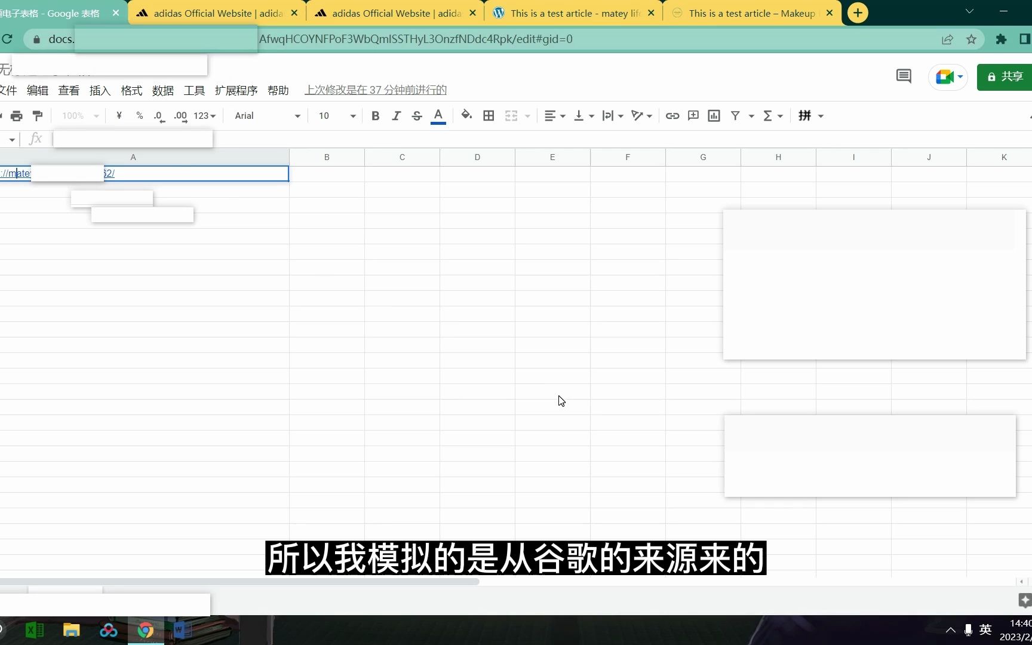The image size is (1032, 645).
Task: Open File Explorer from taskbar
Action: pyautogui.click(x=72, y=630)
